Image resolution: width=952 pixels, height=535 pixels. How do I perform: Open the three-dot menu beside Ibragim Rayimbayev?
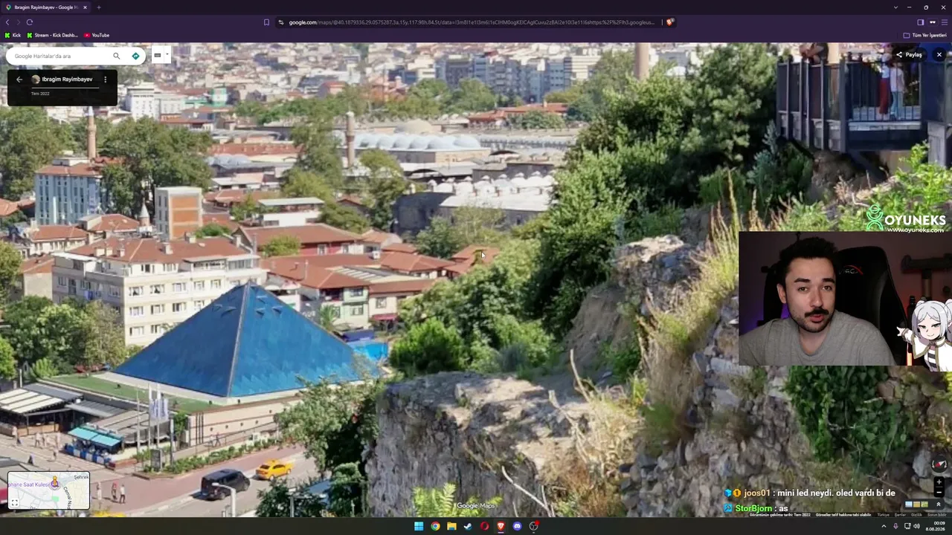click(105, 80)
